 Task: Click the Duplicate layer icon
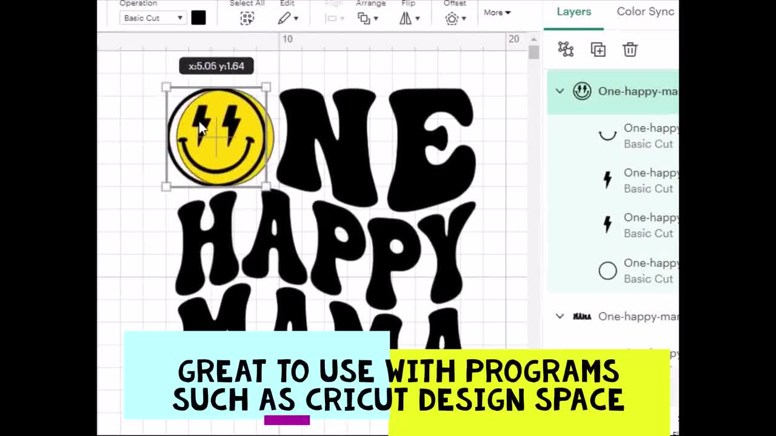[x=598, y=49]
